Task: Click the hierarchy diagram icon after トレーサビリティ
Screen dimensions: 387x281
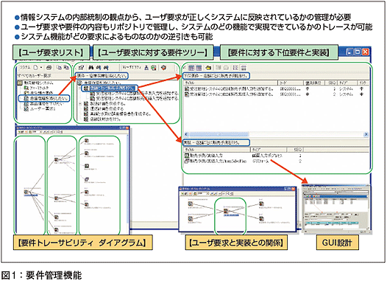Action: click(146, 67)
